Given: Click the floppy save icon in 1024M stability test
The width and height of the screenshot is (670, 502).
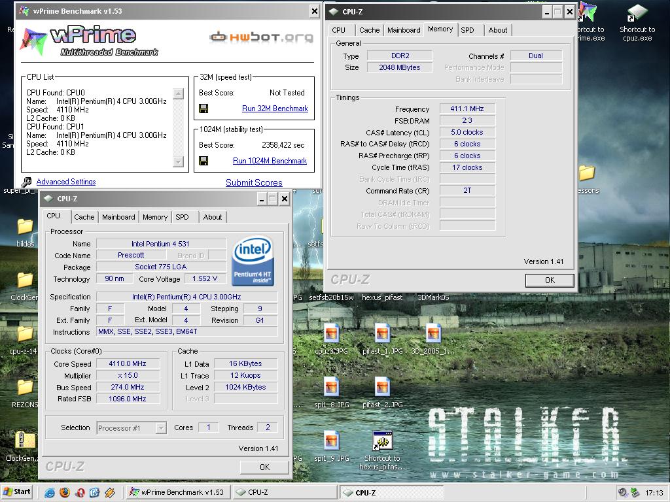Looking at the screenshot, I should pyautogui.click(x=204, y=161).
